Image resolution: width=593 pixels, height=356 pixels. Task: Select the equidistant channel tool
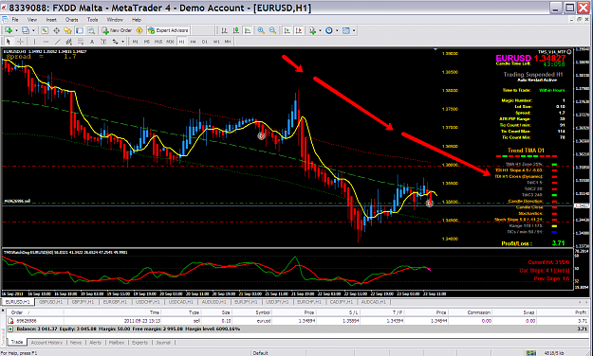pos(69,42)
